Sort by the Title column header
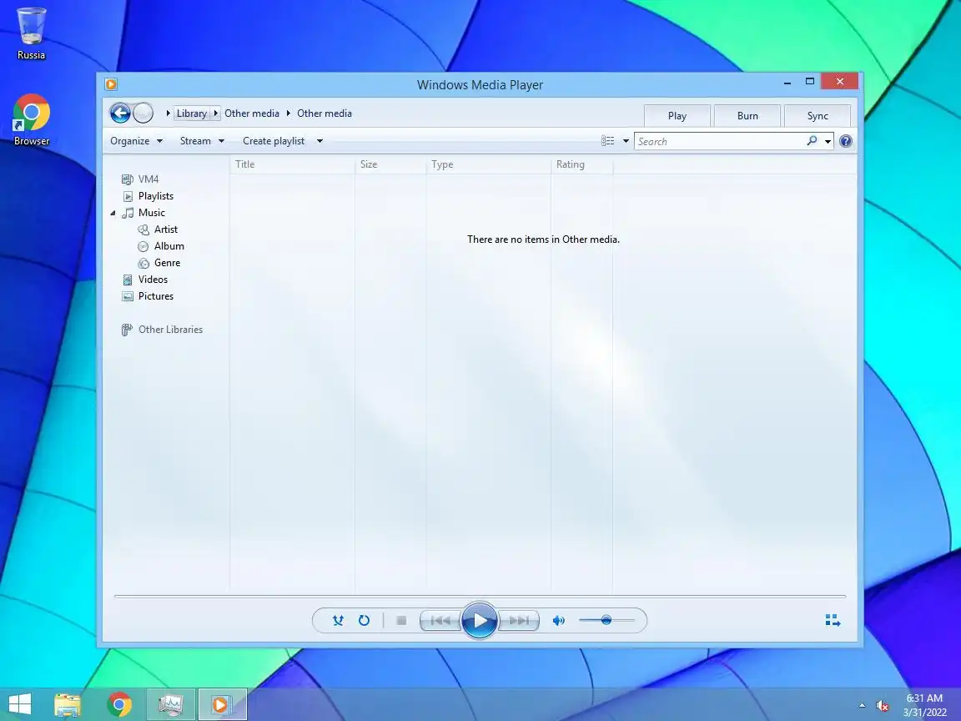Viewport: 961px width, 721px height. point(292,164)
